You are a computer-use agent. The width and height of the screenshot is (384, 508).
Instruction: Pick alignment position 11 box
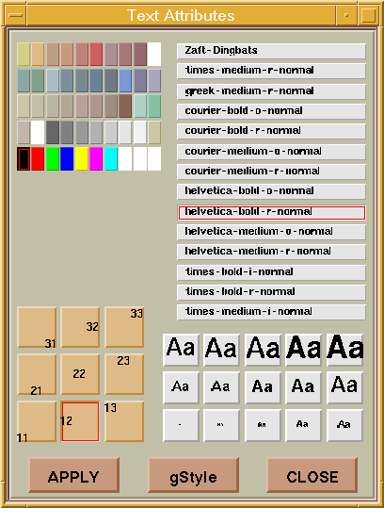[37, 421]
